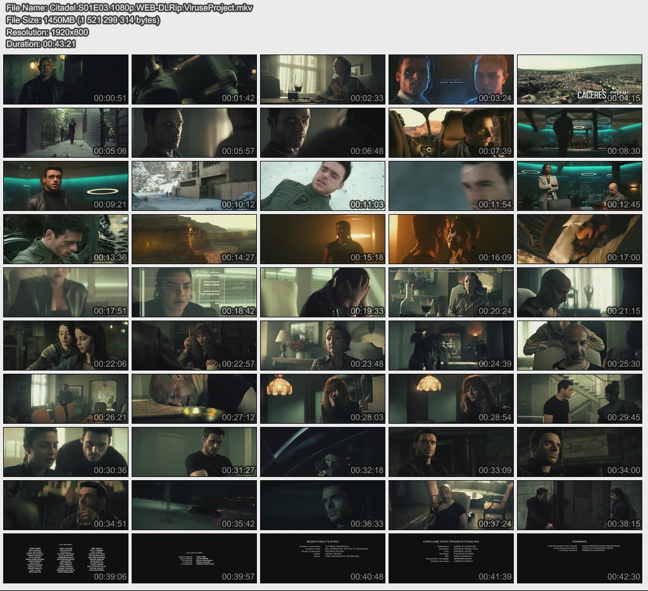Select the frame stamped 00:13:36
Viewport: 648px width, 591px height.
pyautogui.click(x=66, y=239)
